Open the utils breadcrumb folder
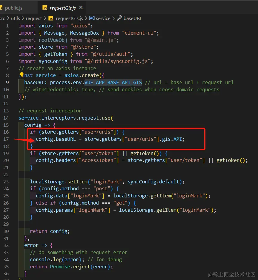This screenshot has width=258, height=280. point(16,18)
